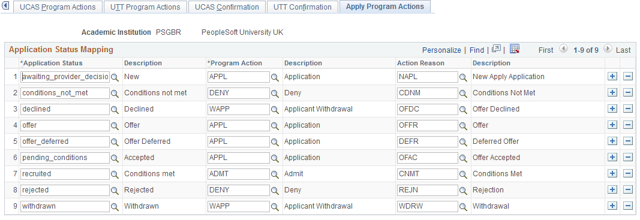Screen dimensions: 640x220
Task: Select 'Admit' program action description
Action: (294, 174)
